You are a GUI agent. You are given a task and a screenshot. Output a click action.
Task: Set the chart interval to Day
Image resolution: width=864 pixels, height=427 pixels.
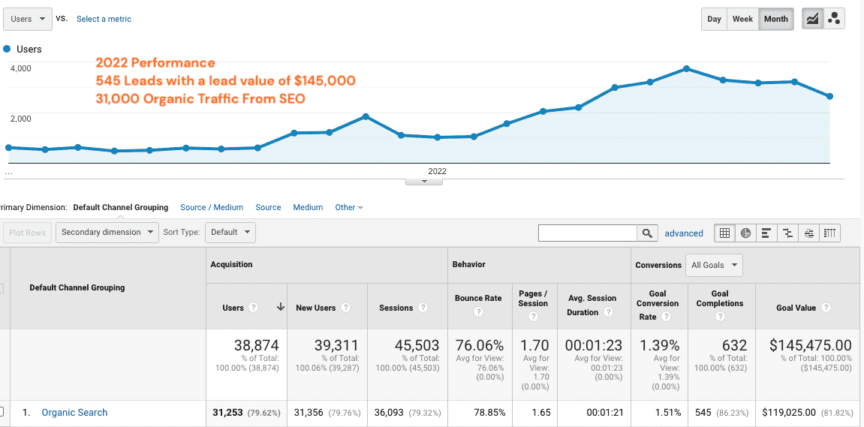(714, 19)
